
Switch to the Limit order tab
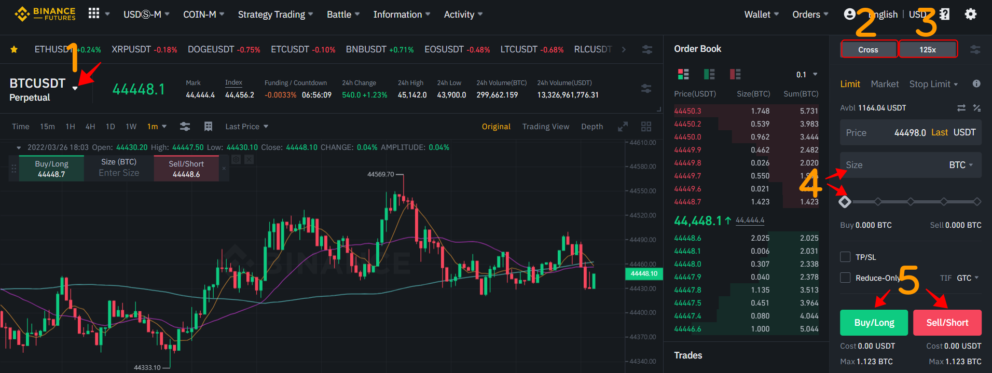(850, 84)
